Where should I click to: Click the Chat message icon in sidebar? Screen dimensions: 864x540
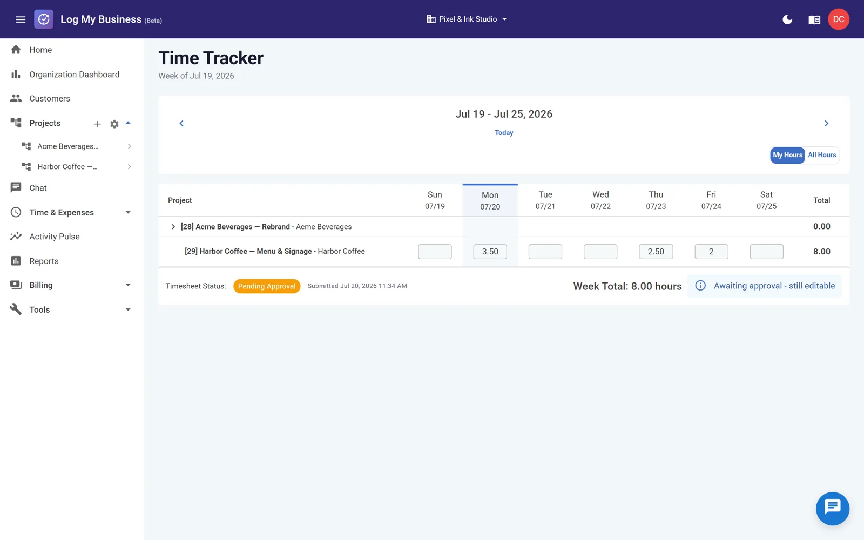point(16,188)
